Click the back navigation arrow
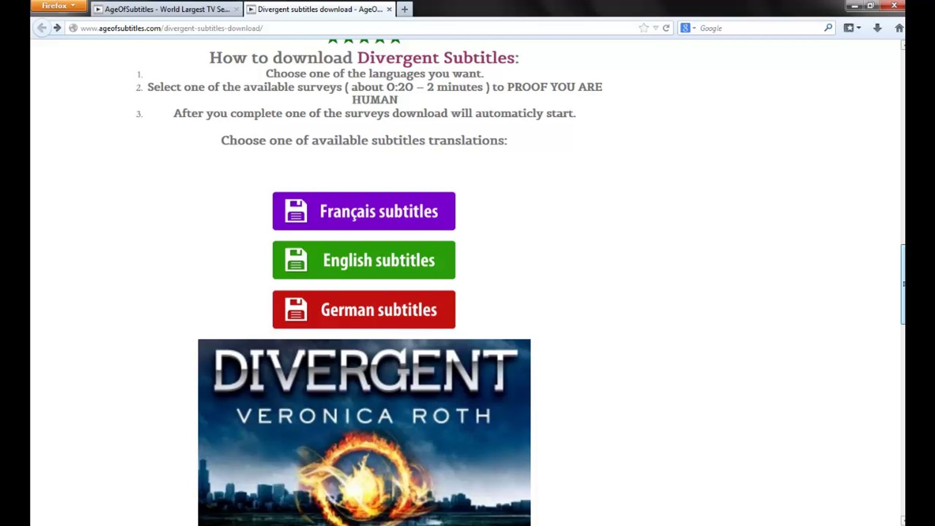The height and width of the screenshot is (526, 935). click(42, 28)
